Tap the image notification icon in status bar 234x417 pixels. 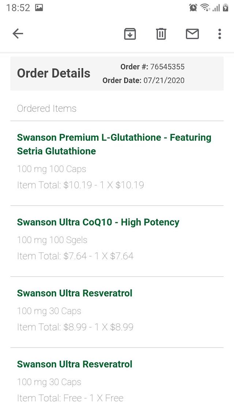(x=39, y=7)
